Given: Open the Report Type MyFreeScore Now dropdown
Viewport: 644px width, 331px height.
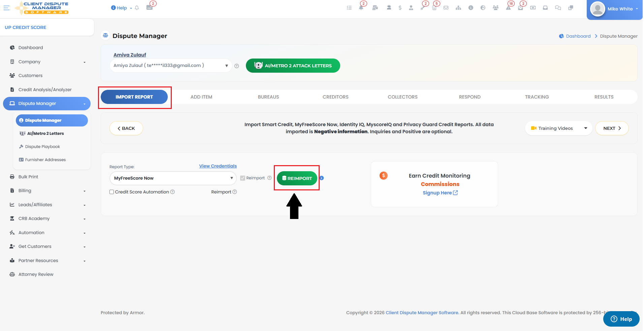Looking at the screenshot, I should click(x=173, y=178).
